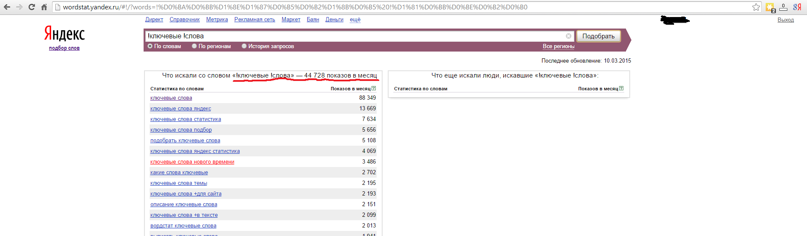Open Директ in the top navigation

(x=154, y=20)
